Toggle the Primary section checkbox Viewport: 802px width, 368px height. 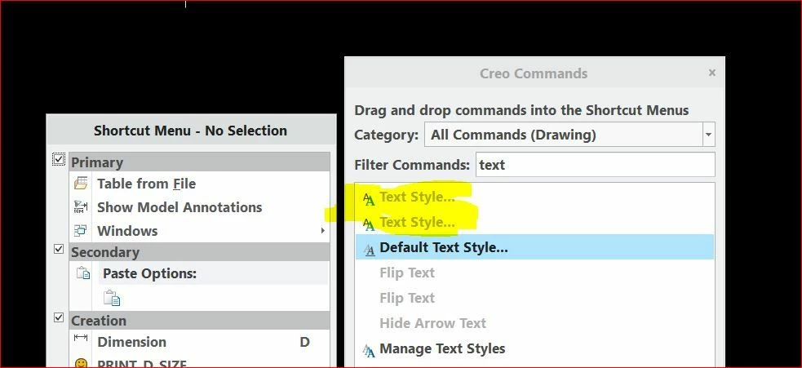pos(59,160)
